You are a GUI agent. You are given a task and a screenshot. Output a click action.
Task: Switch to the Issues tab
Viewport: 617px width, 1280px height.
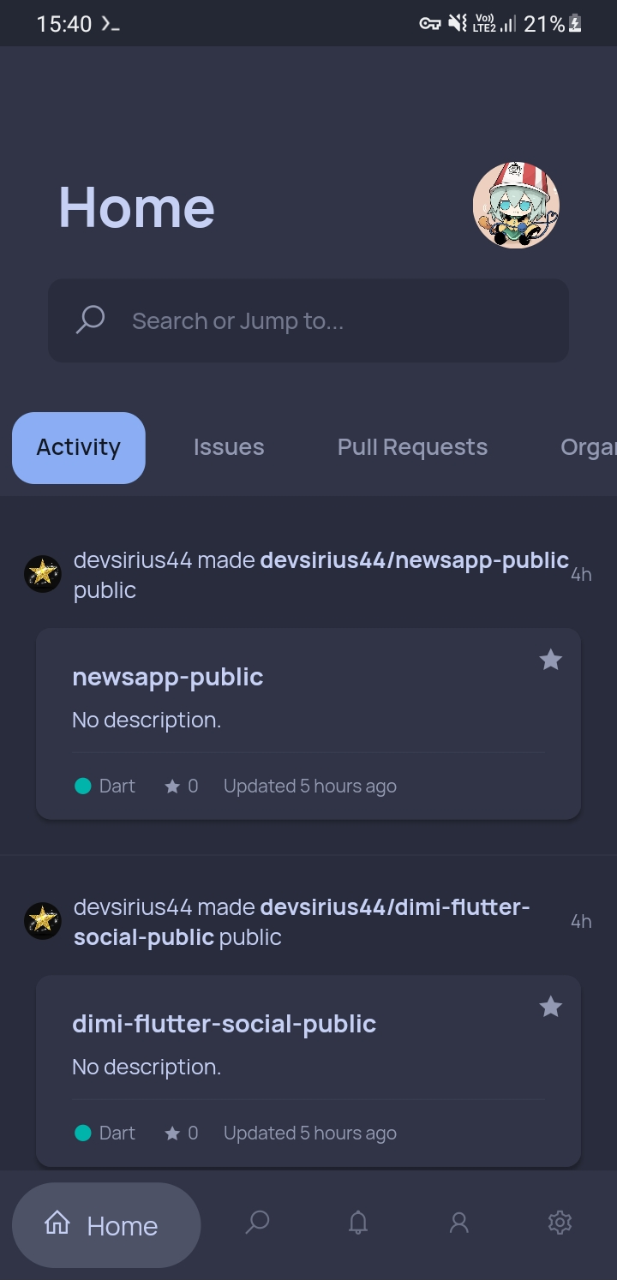pyautogui.click(x=229, y=447)
